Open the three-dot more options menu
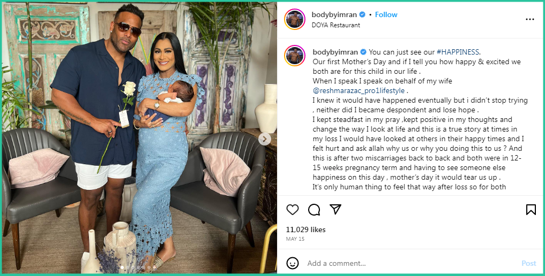The width and height of the screenshot is (545, 276). [529, 19]
